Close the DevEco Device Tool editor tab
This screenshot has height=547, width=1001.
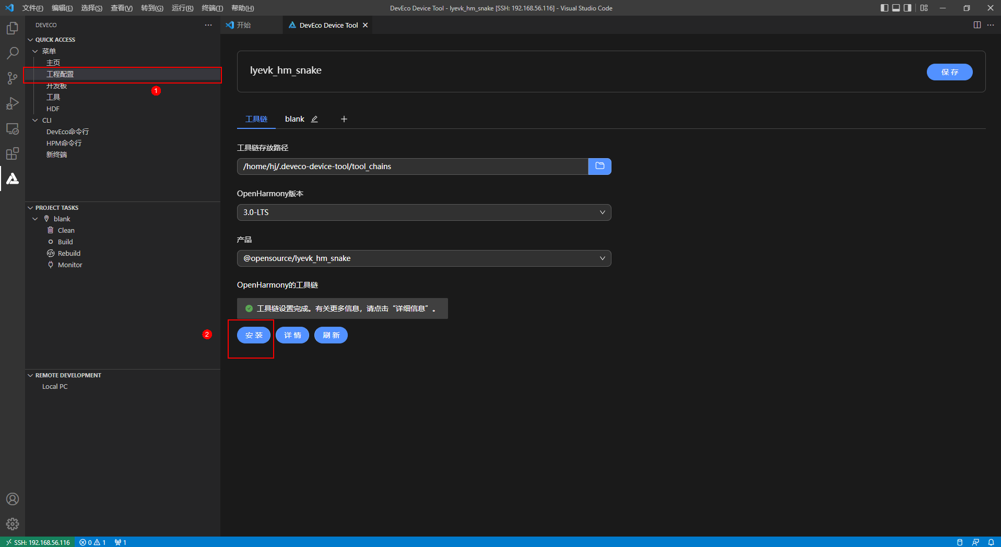(x=365, y=25)
